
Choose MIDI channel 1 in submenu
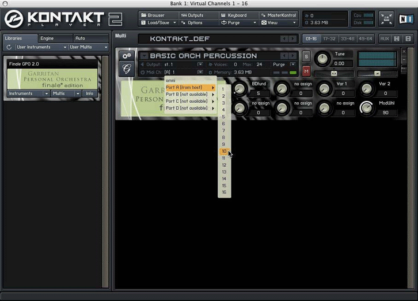[x=223, y=89]
